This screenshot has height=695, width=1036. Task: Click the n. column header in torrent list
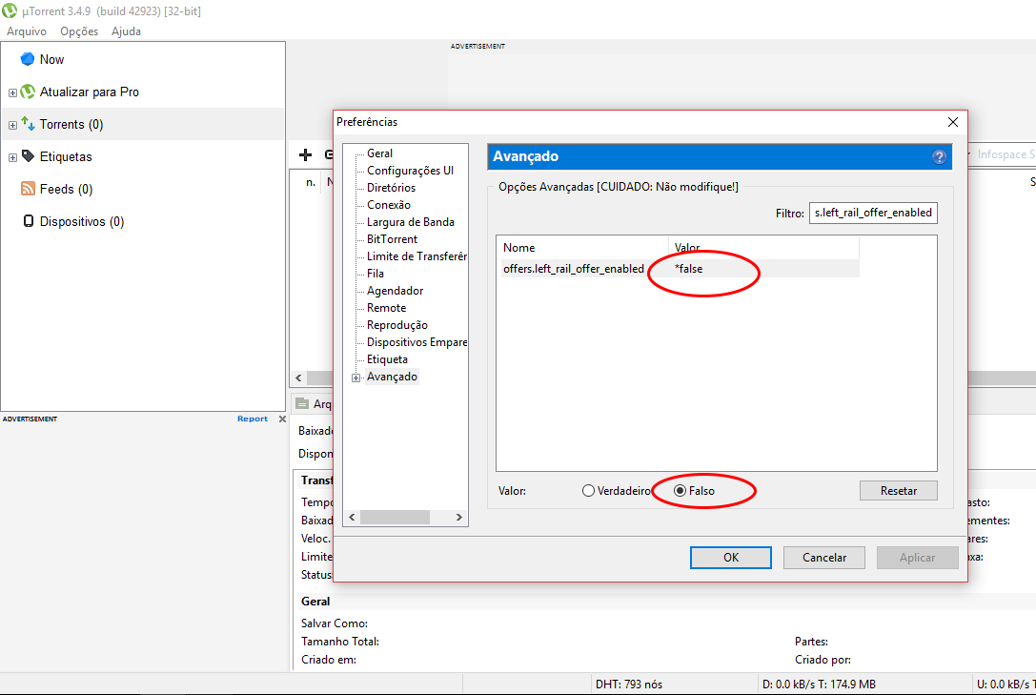311,182
